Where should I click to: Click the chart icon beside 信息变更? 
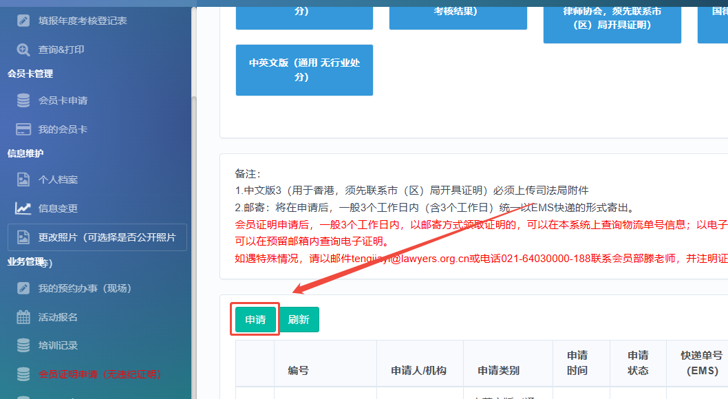click(23, 208)
